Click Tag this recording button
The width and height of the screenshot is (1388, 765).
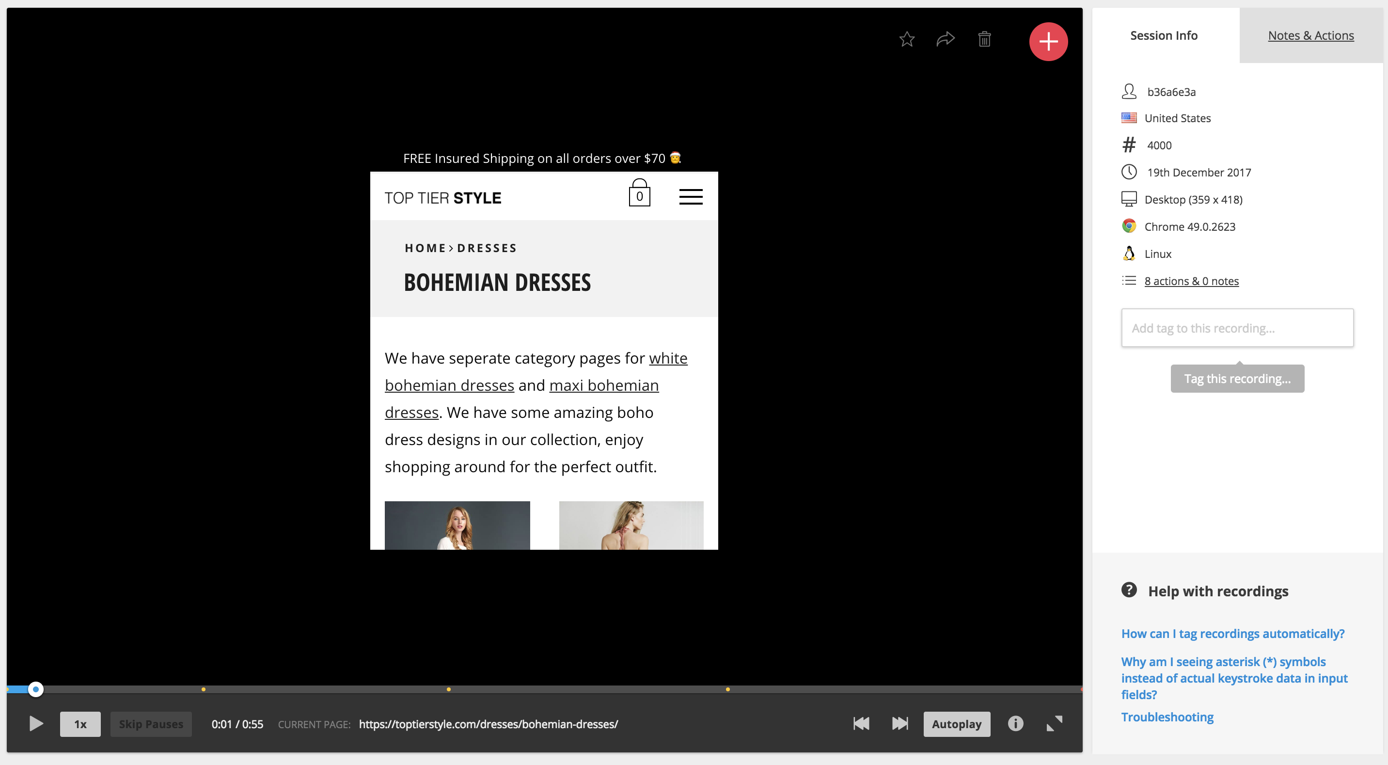click(x=1237, y=379)
